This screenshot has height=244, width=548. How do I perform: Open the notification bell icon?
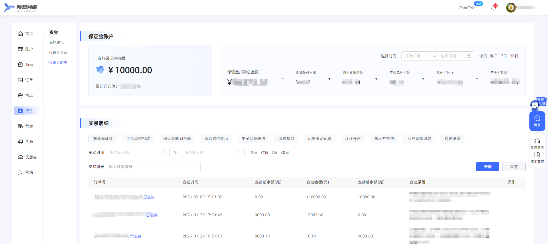pos(493,8)
